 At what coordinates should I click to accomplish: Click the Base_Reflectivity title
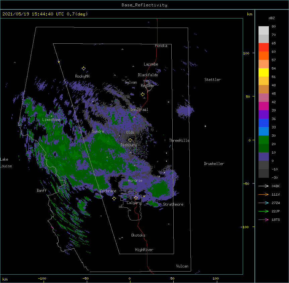[x=144, y=5]
